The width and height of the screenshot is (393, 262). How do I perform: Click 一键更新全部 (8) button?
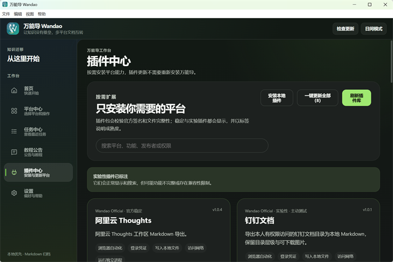pyautogui.click(x=318, y=98)
